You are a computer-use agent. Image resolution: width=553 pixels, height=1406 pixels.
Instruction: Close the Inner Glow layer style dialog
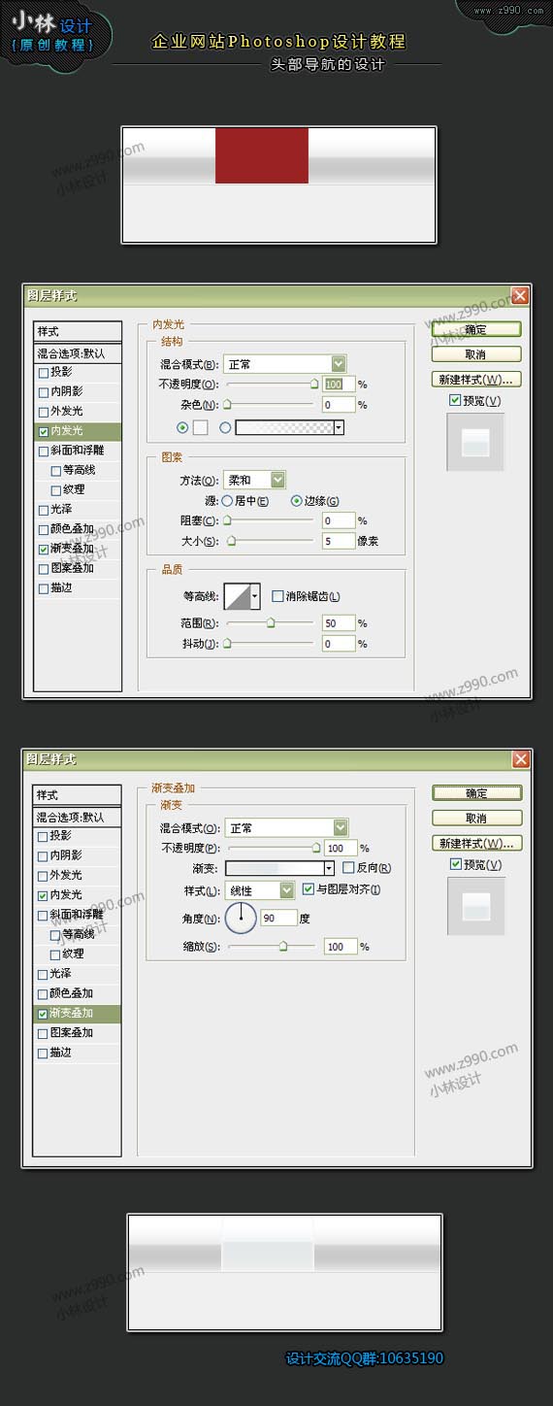coord(520,295)
